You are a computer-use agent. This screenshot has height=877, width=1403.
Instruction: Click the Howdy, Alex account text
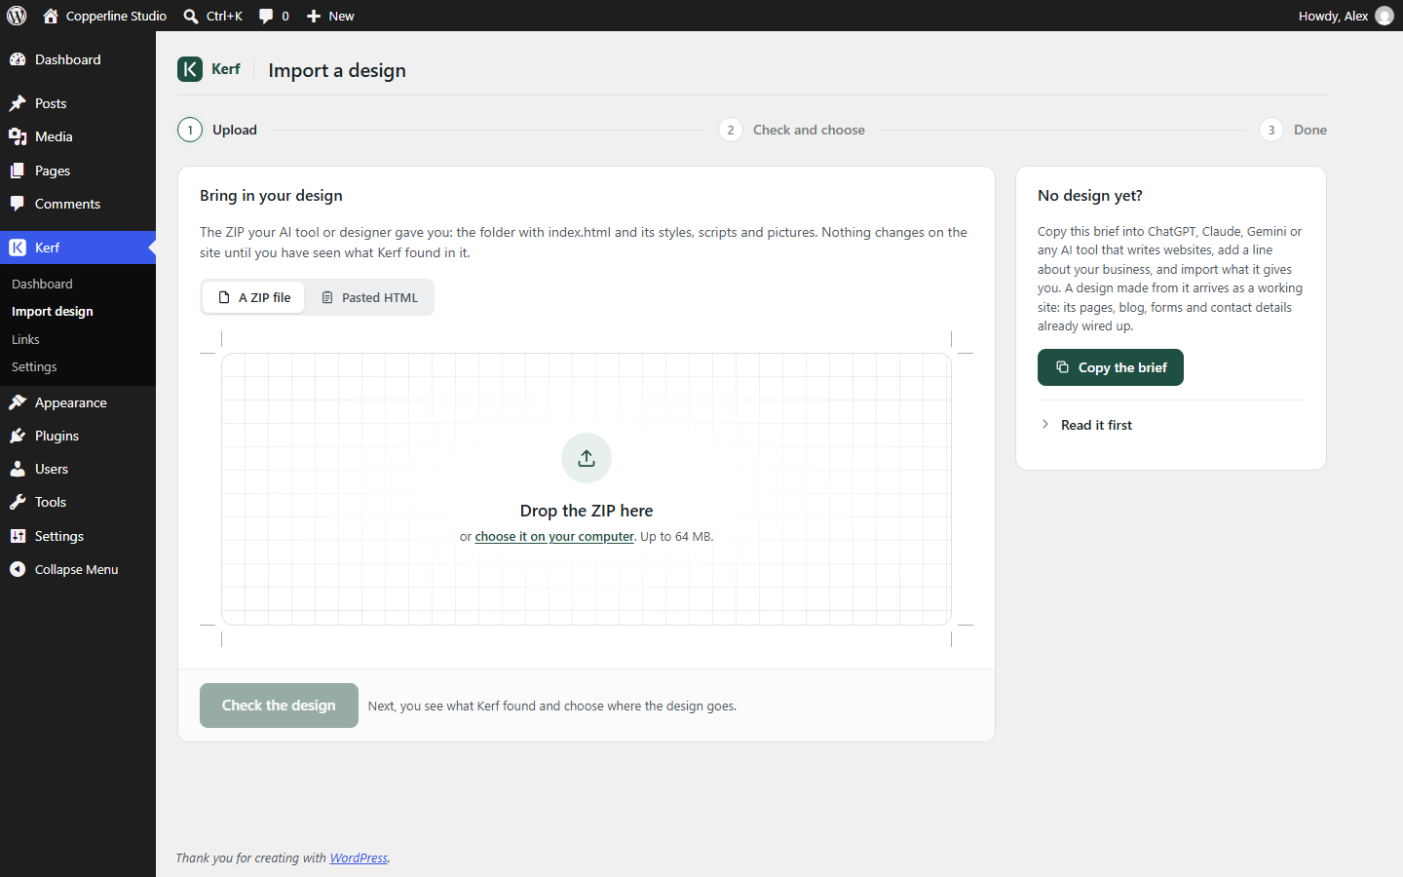[x=1333, y=16]
